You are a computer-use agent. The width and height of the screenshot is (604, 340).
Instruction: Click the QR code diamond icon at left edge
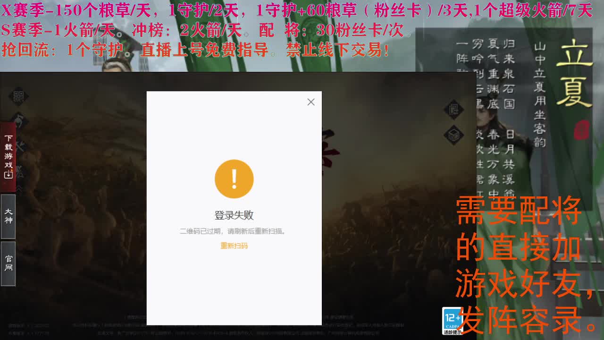[19, 96]
